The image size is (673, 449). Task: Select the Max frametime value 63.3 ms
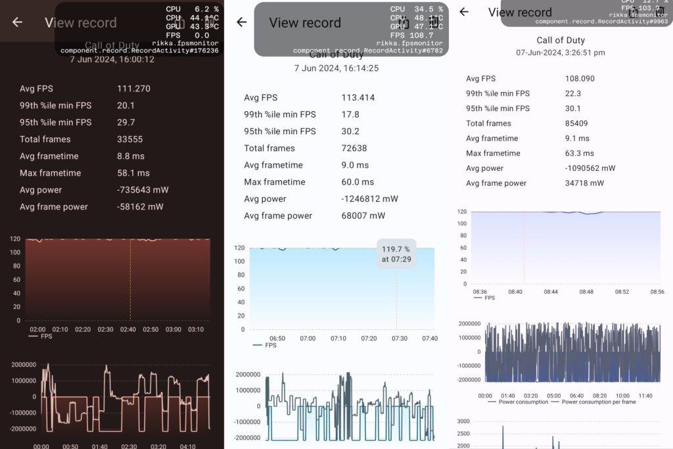580,153
